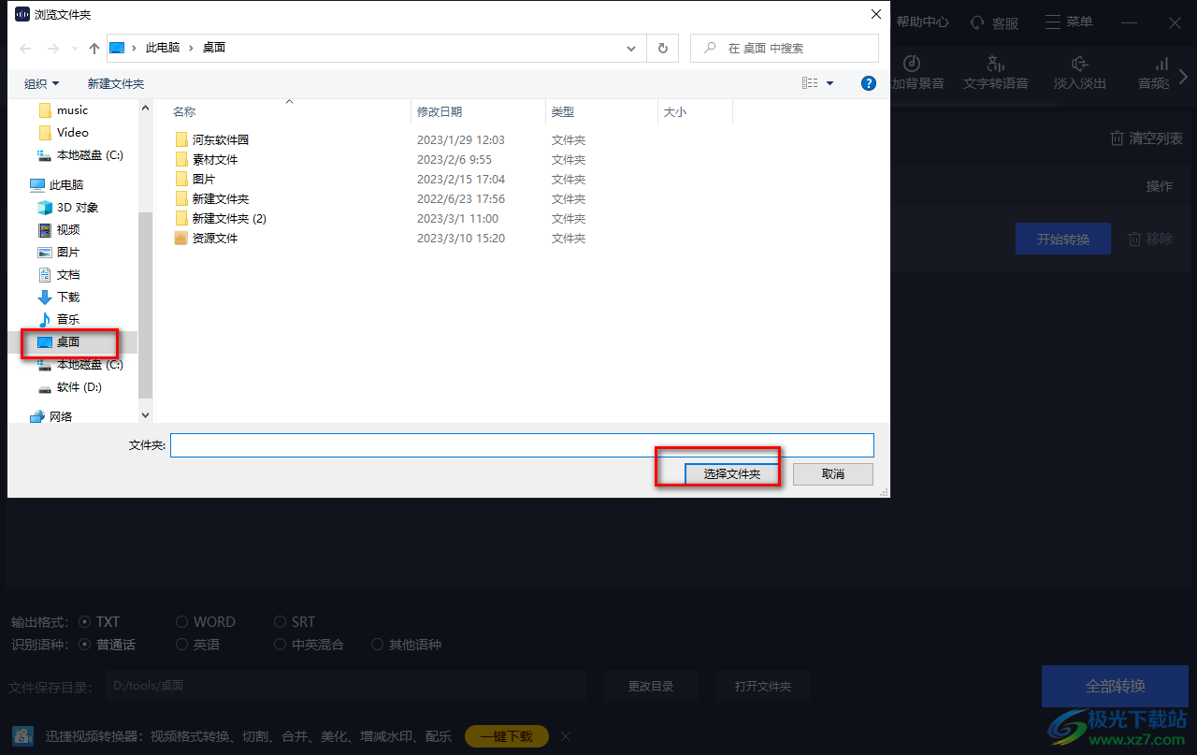Select 图片 in navigation sidebar
The image size is (1197, 755).
(x=68, y=252)
